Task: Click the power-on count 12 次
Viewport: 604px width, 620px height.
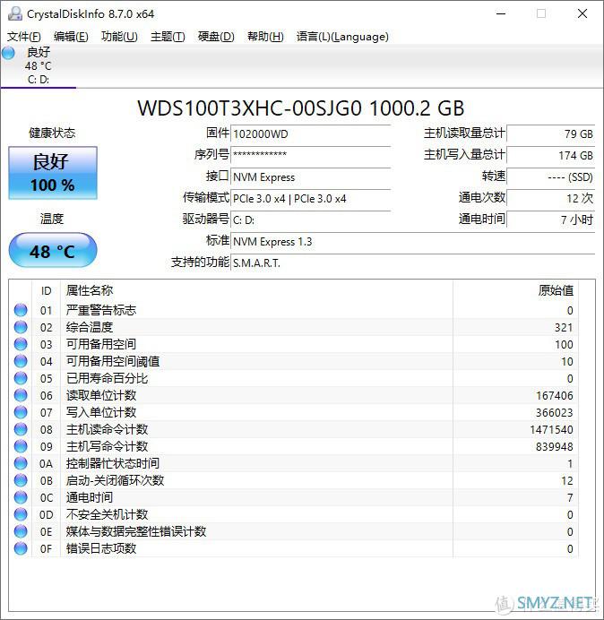Action: [x=551, y=199]
